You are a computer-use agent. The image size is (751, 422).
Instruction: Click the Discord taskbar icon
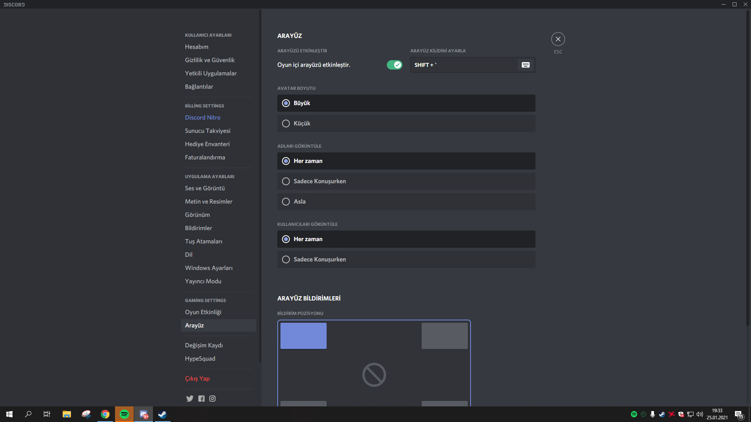coord(144,414)
